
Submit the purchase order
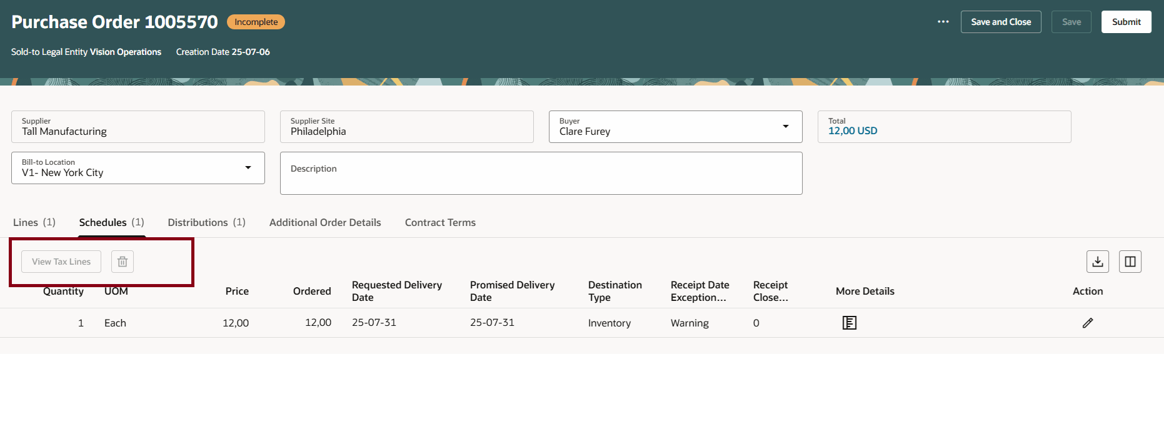(x=1126, y=22)
